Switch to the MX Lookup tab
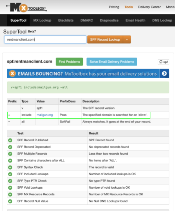This screenshot has height=211, width=175. click(42, 21)
